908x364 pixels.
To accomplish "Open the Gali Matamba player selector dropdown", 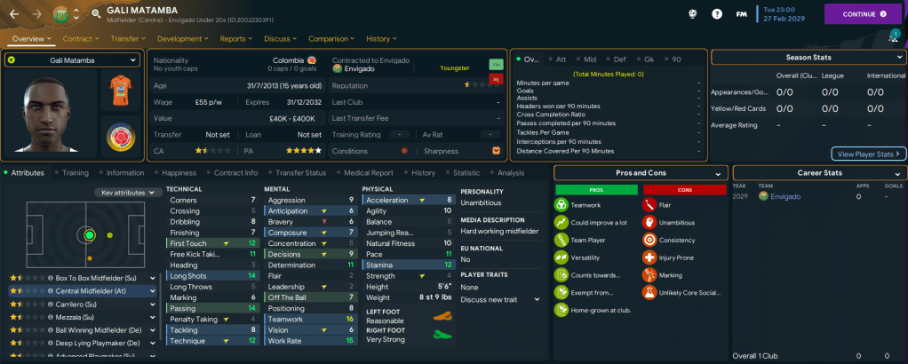I will (72, 59).
